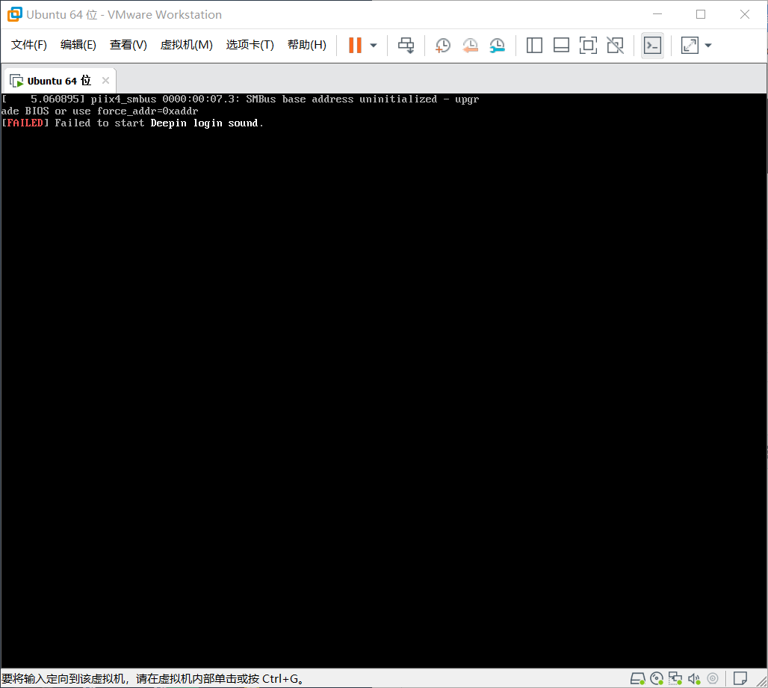
Task: Expand the stretch display dropdown arrow
Action: [x=707, y=46]
